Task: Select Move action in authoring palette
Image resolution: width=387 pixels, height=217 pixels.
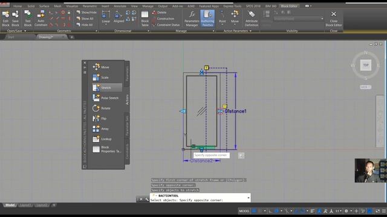Action: [x=106, y=67]
